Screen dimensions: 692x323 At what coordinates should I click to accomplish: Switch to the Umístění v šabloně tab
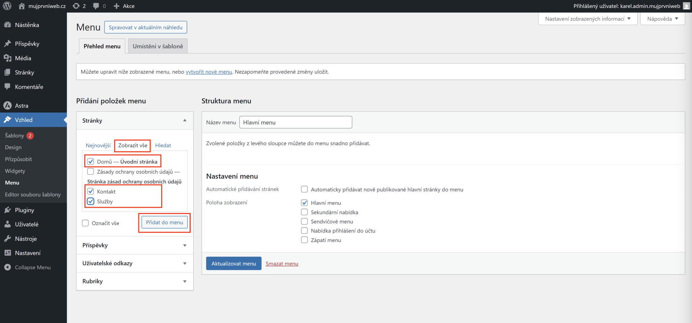point(158,46)
